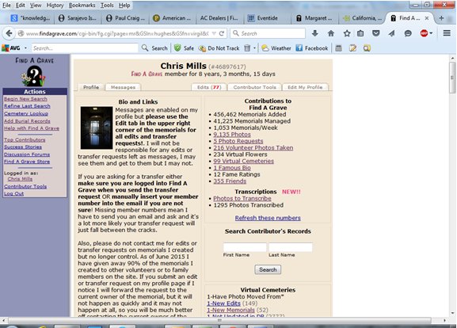Click the browser back arrow button

(x=9, y=33)
